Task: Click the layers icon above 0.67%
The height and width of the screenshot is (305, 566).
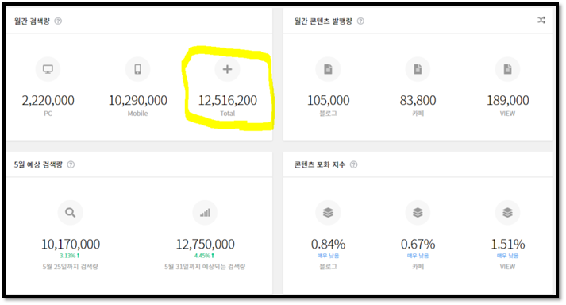Action: point(418,213)
